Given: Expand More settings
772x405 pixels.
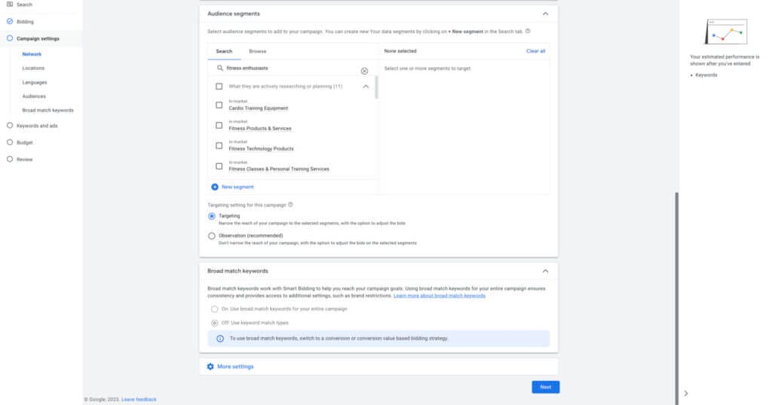Looking at the screenshot, I should tap(235, 367).
